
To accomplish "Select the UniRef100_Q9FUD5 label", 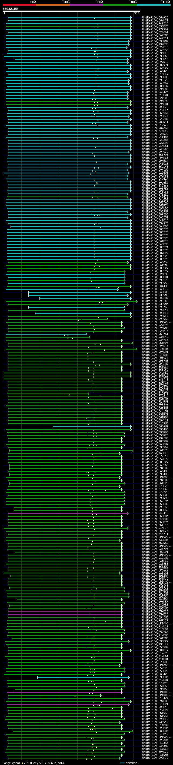I will click(x=155, y=208).
